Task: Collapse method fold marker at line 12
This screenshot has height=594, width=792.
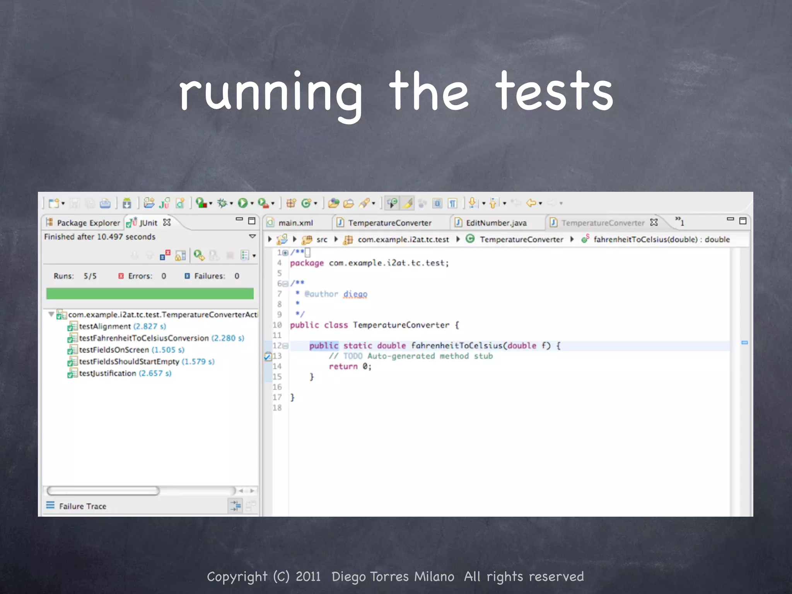Action: [285, 346]
